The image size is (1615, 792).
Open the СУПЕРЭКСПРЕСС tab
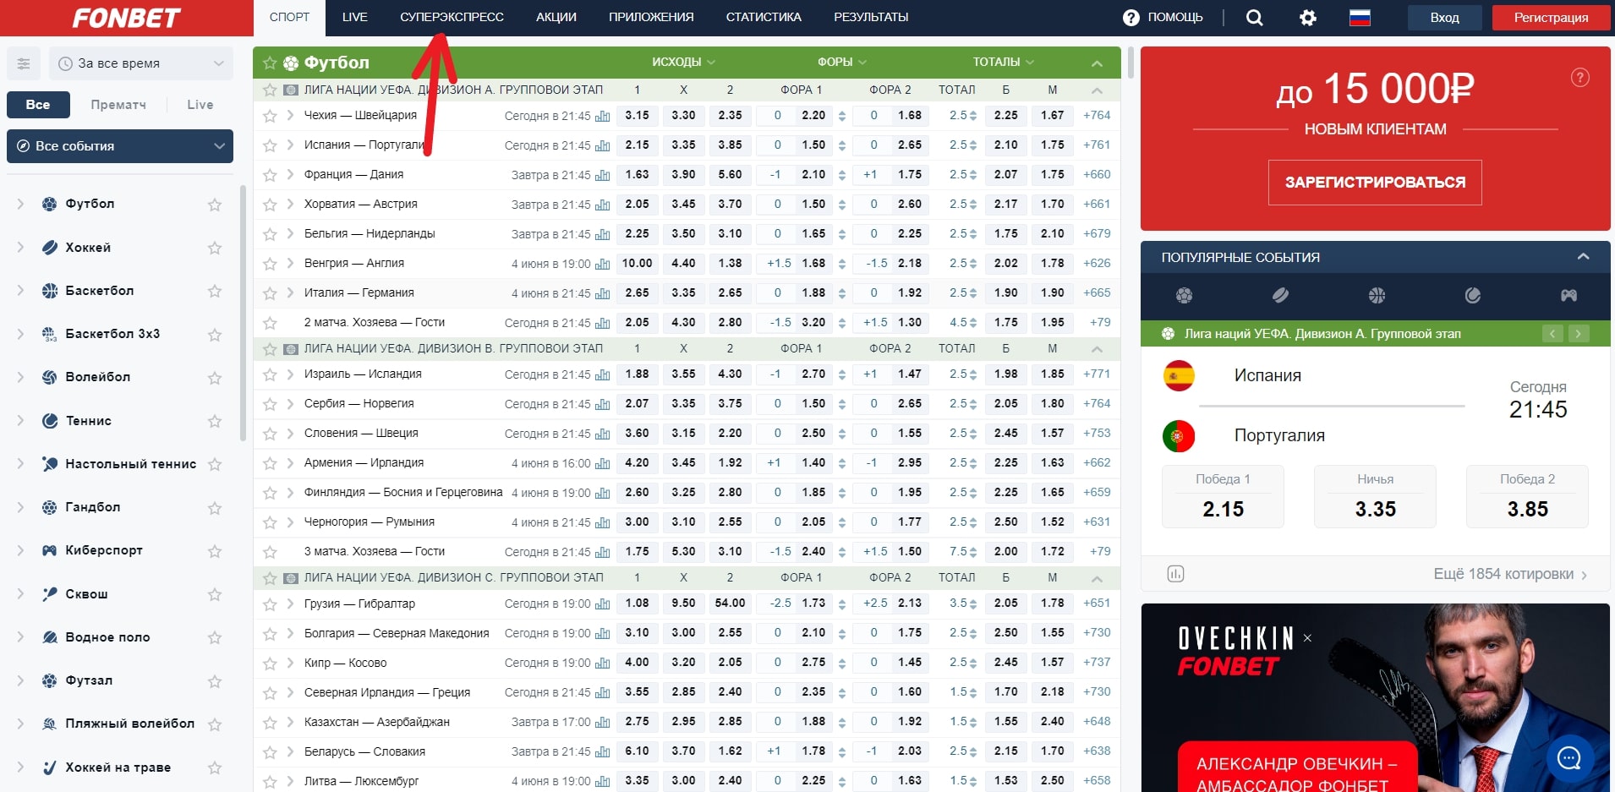452,17
